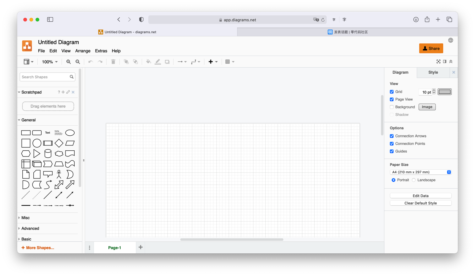This screenshot has height=276, width=475.
Task: Click the Edit Data button
Action: coord(421,196)
